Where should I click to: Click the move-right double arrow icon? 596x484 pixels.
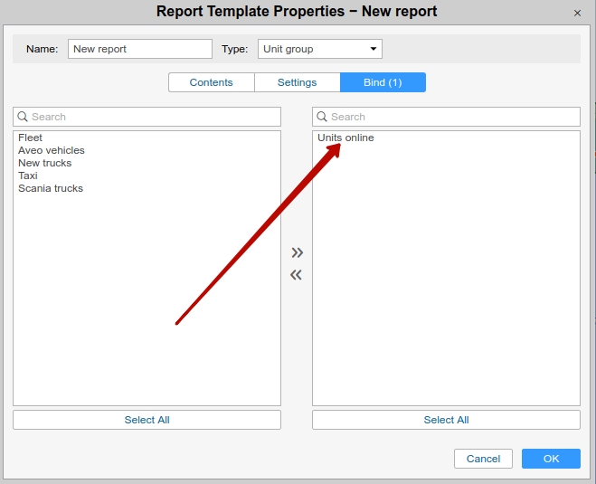297,252
